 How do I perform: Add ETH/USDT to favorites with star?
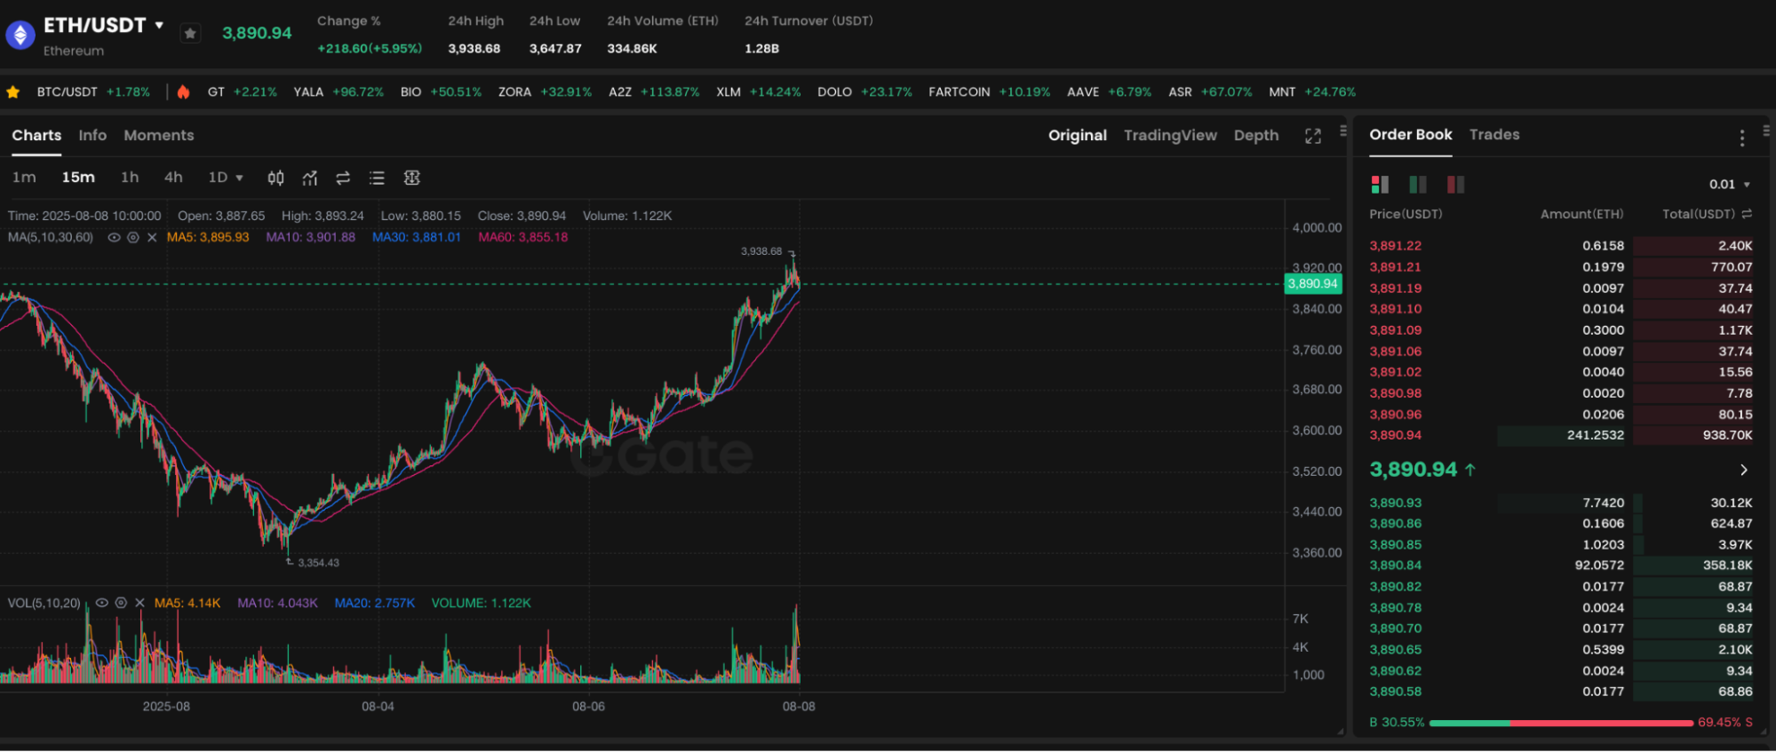coord(190,34)
